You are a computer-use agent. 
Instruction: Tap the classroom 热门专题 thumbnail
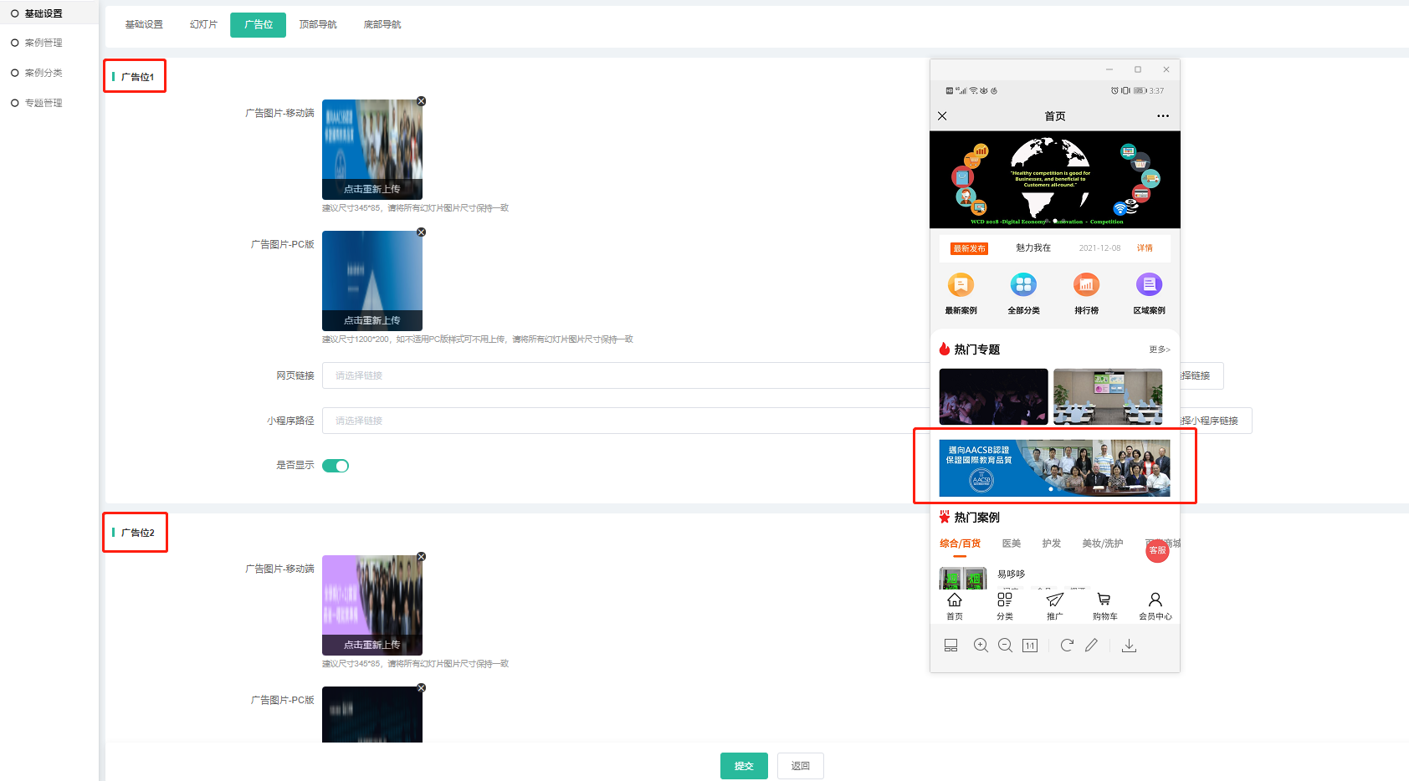[1108, 396]
